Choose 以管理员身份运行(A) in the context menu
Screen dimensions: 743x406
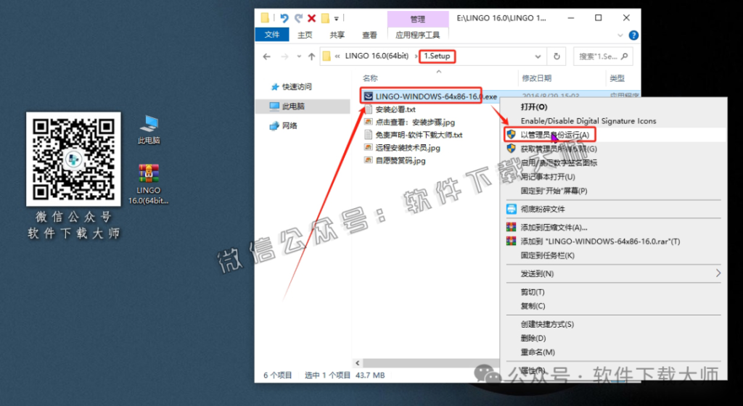(614, 135)
